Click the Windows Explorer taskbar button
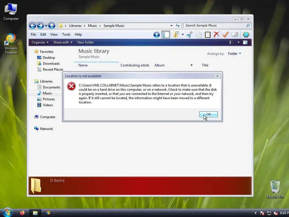The height and width of the screenshot is (217, 289). pos(35,213)
